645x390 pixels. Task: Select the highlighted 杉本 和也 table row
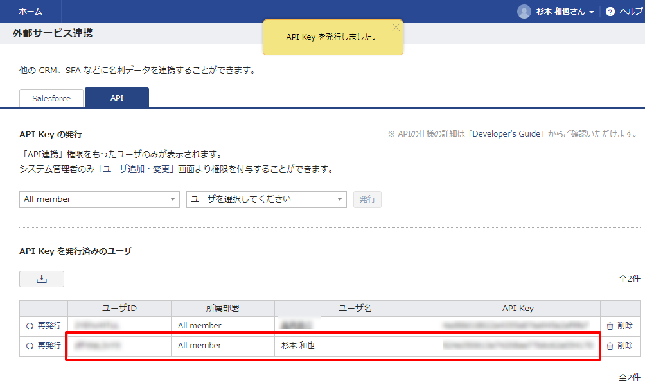[334, 345]
